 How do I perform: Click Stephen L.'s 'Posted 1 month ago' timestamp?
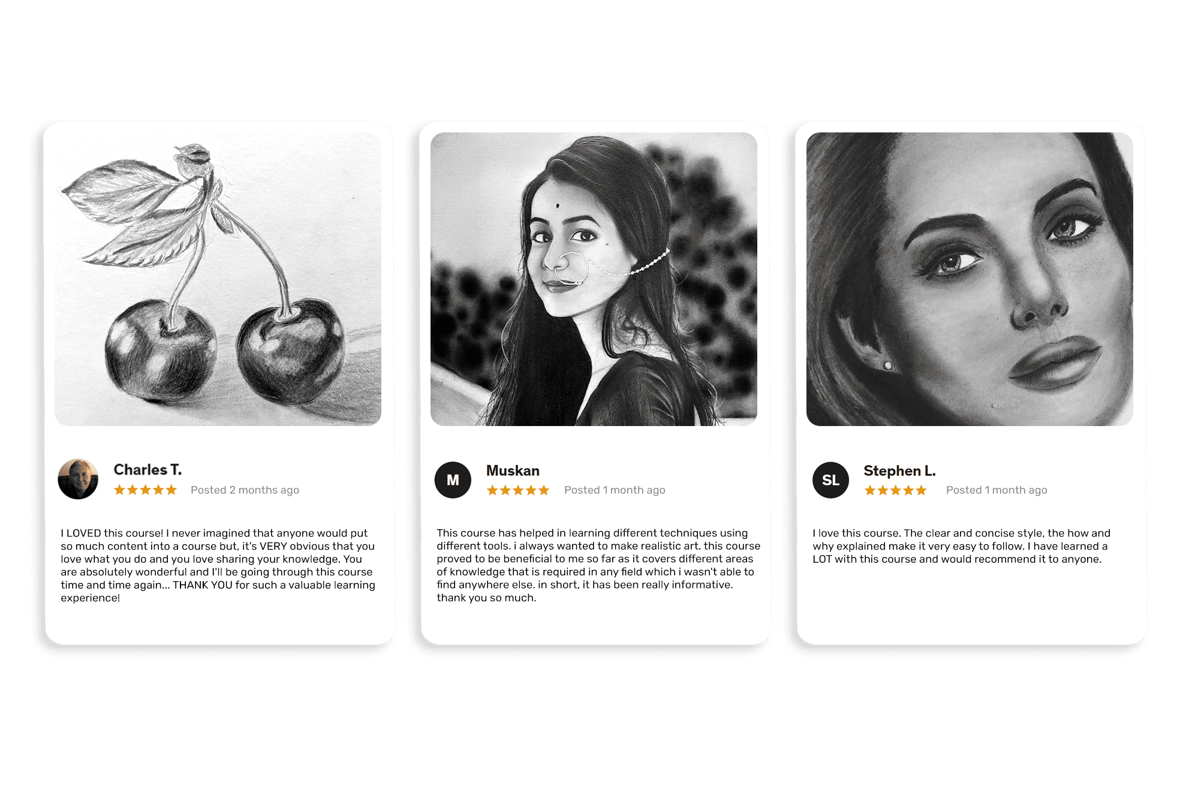997,490
